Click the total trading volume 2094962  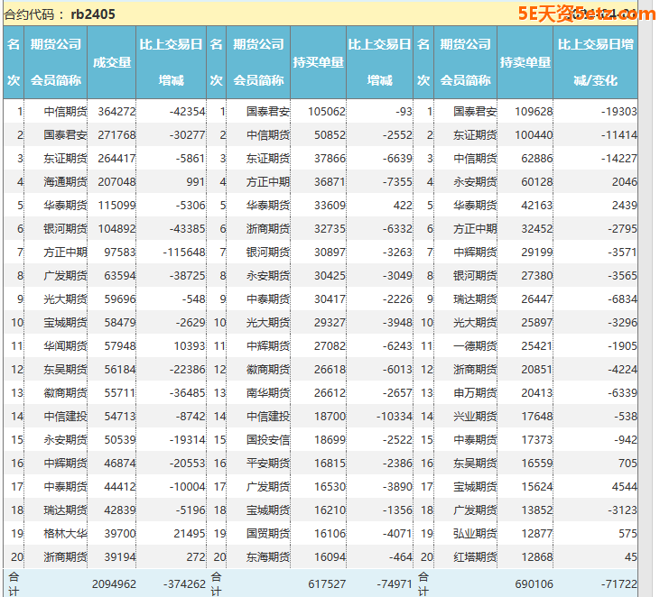pos(114,584)
